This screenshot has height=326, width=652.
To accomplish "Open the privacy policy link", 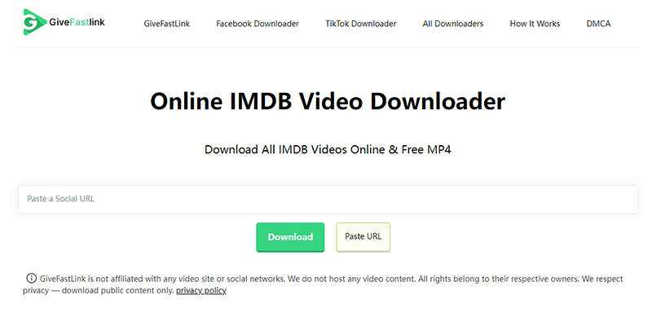I will (201, 290).
